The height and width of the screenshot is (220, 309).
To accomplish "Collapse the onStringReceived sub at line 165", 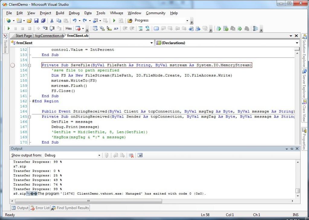I will pos(30,117).
